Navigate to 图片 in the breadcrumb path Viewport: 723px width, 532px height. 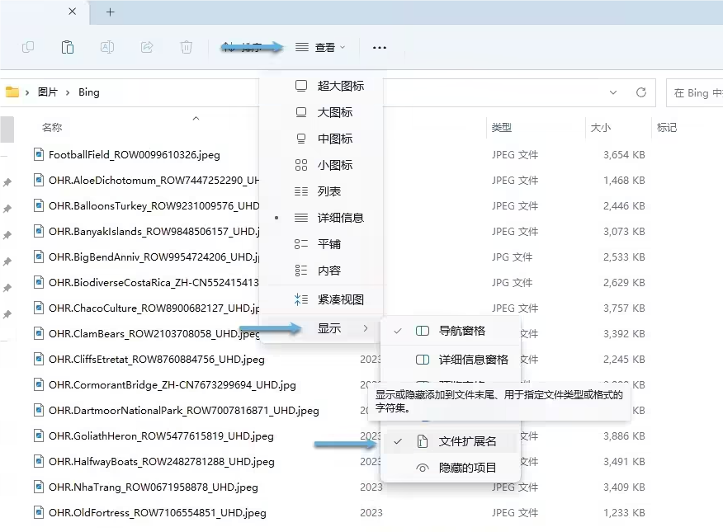coord(48,92)
